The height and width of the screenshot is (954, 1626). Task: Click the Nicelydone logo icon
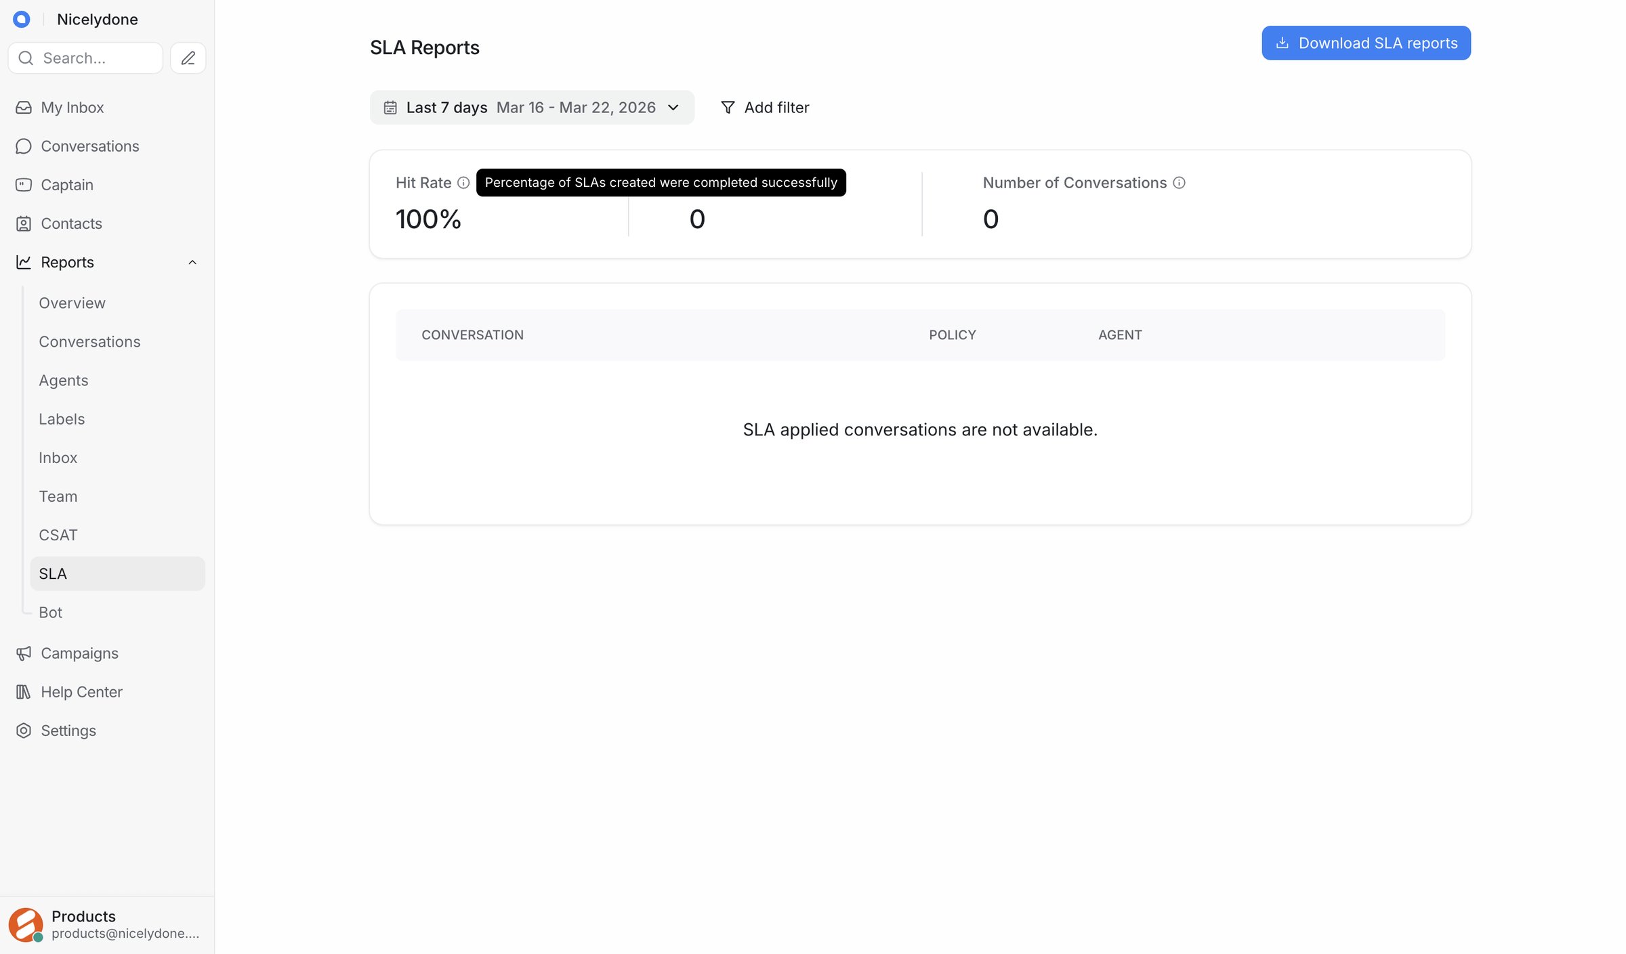[22, 19]
